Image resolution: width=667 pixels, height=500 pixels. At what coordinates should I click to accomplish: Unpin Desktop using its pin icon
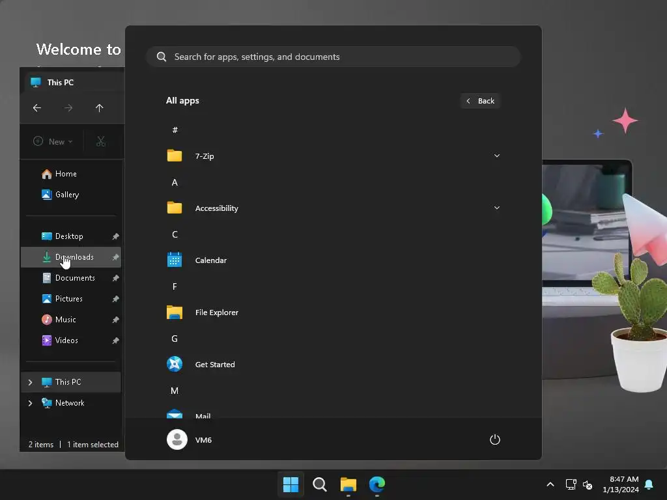click(x=115, y=236)
